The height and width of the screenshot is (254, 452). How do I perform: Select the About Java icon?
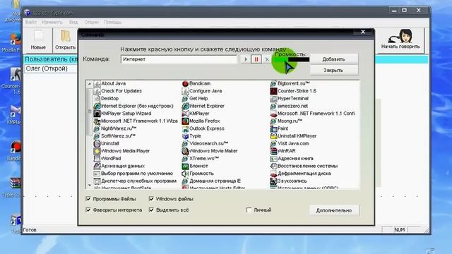(97, 83)
